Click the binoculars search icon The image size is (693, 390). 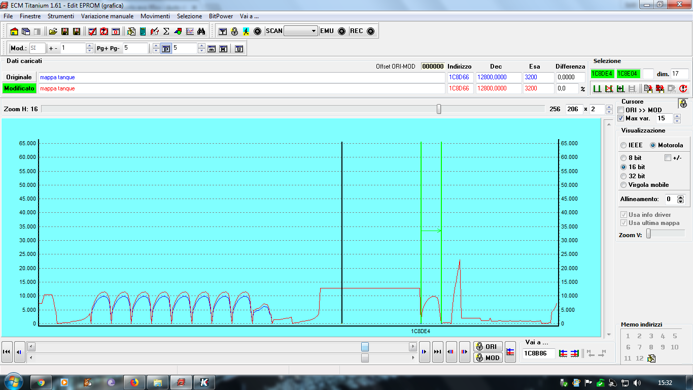click(x=201, y=31)
